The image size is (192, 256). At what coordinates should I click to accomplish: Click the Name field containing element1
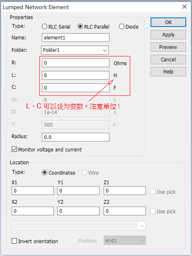(x=75, y=38)
